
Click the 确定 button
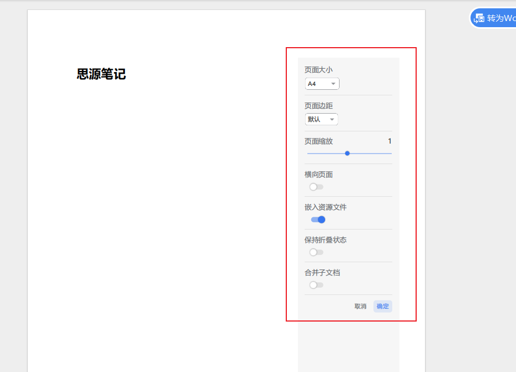pos(383,306)
